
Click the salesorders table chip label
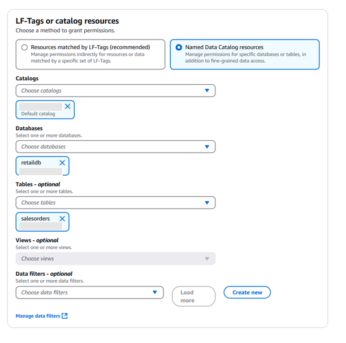[x=36, y=219]
